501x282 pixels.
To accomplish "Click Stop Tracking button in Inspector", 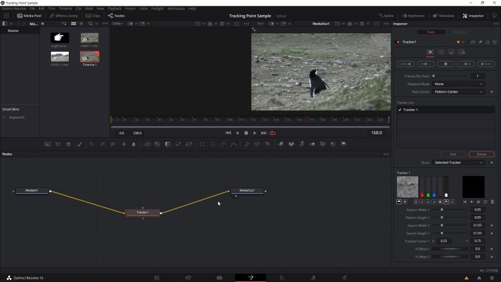I will pos(446,64).
